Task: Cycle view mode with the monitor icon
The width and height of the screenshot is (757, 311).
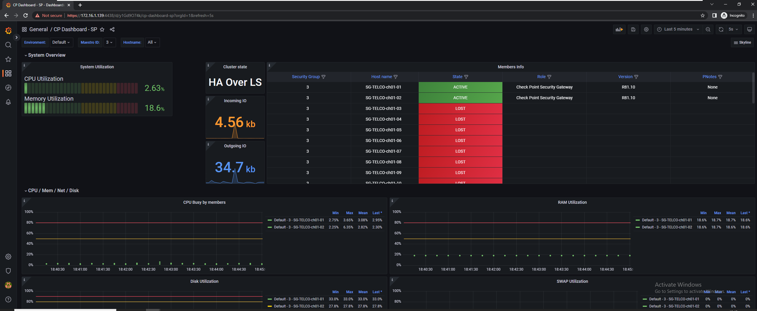Action: point(749,29)
